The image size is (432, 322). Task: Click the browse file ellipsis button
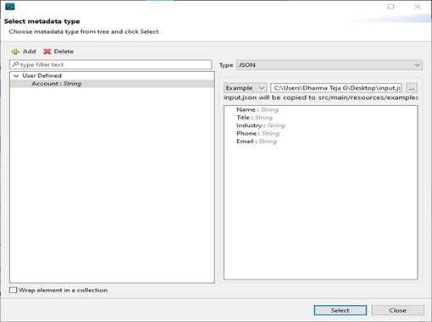click(x=412, y=88)
